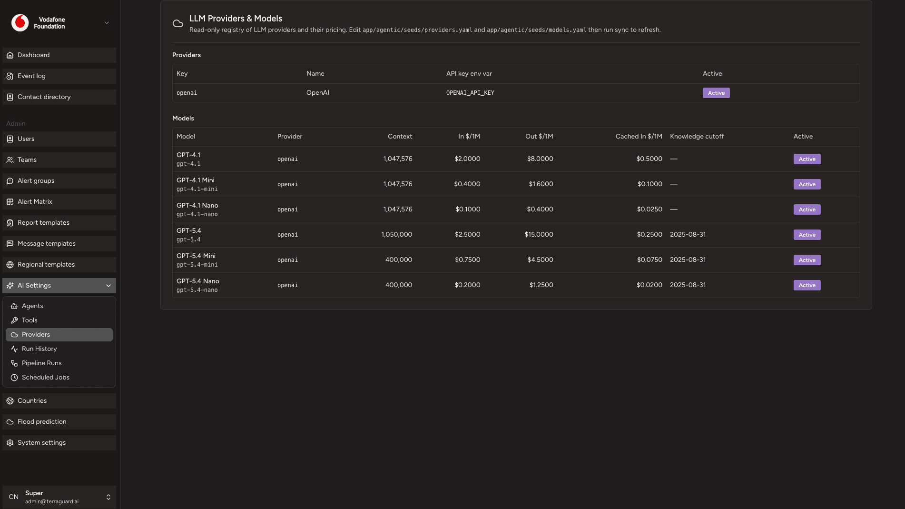Select Scheduled Jobs under AI Settings
Image resolution: width=905 pixels, height=509 pixels.
[59, 378]
